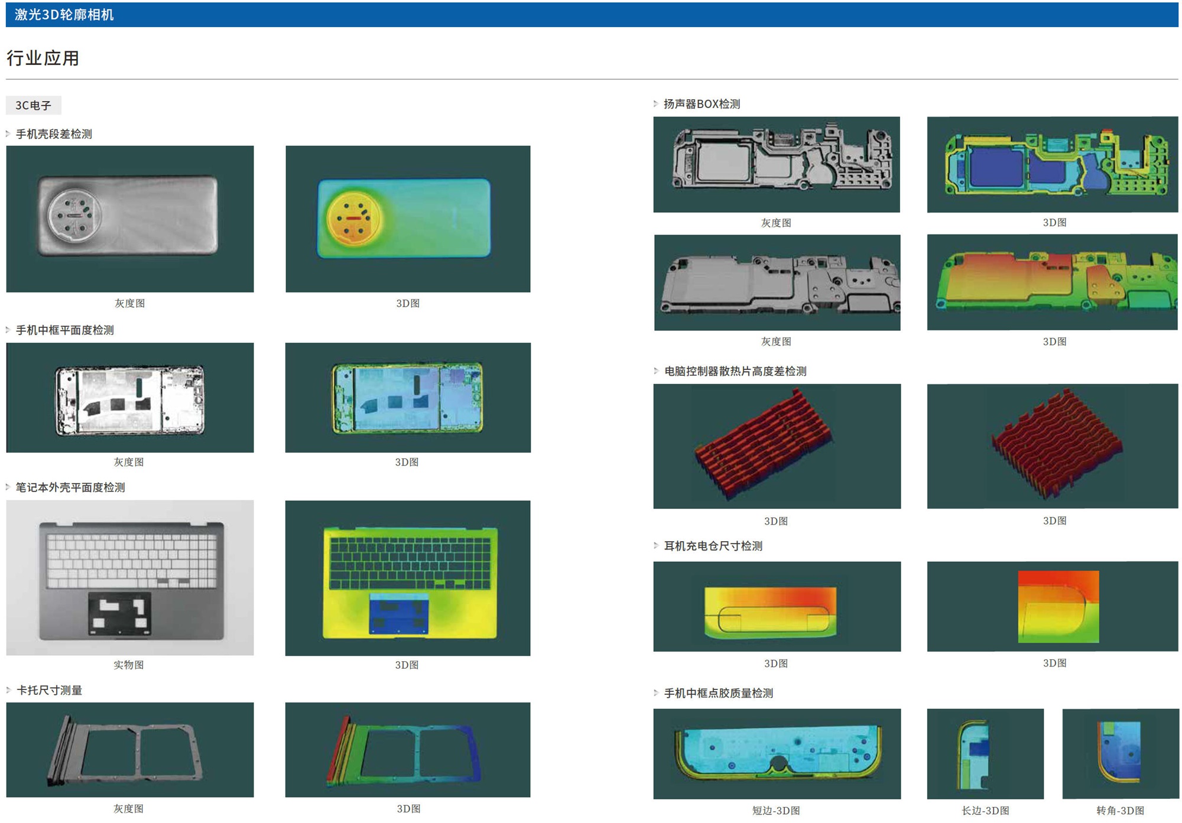Open the 短边-3D图 glue inspection image
Screen dimensions: 1182x823
[777, 754]
